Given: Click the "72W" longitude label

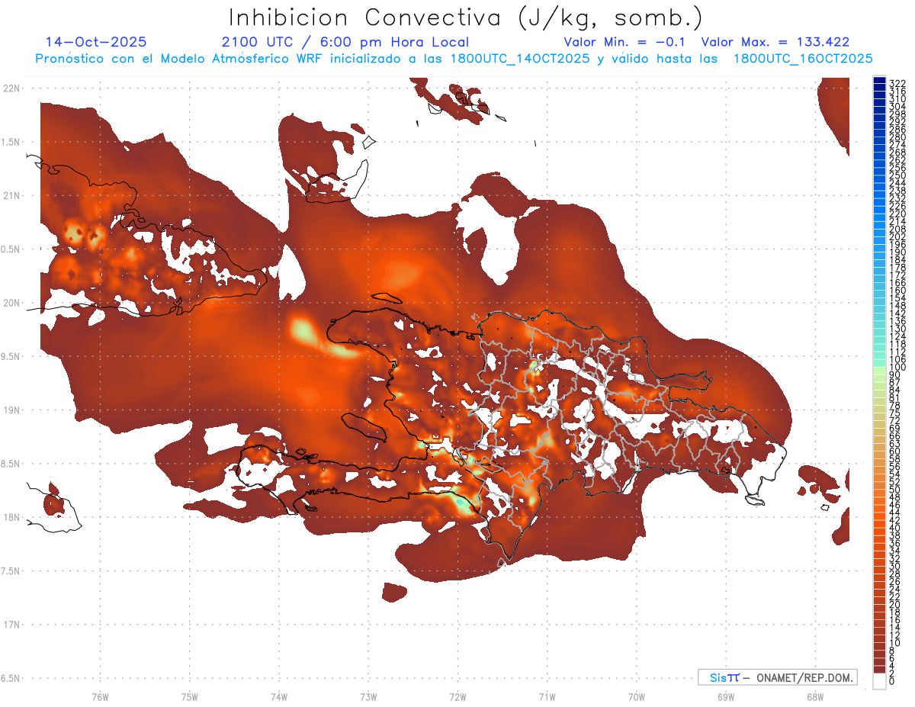Looking at the screenshot, I should tap(457, 696).
